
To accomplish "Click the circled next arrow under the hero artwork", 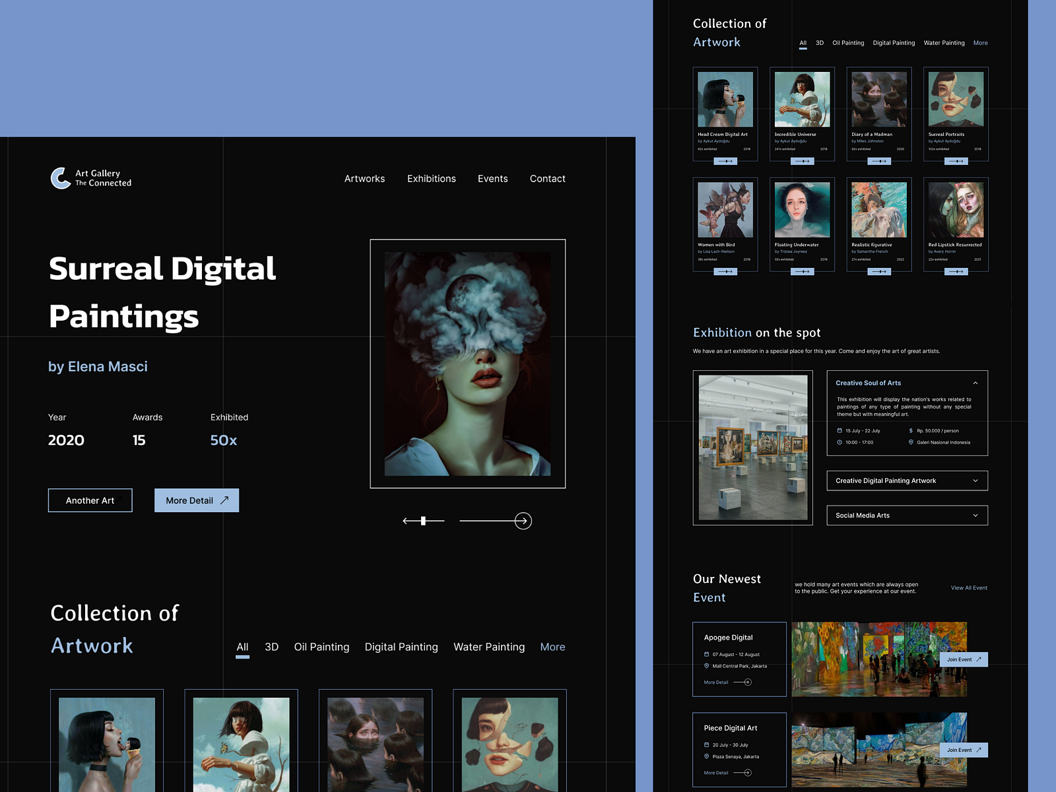I will 522,521.
